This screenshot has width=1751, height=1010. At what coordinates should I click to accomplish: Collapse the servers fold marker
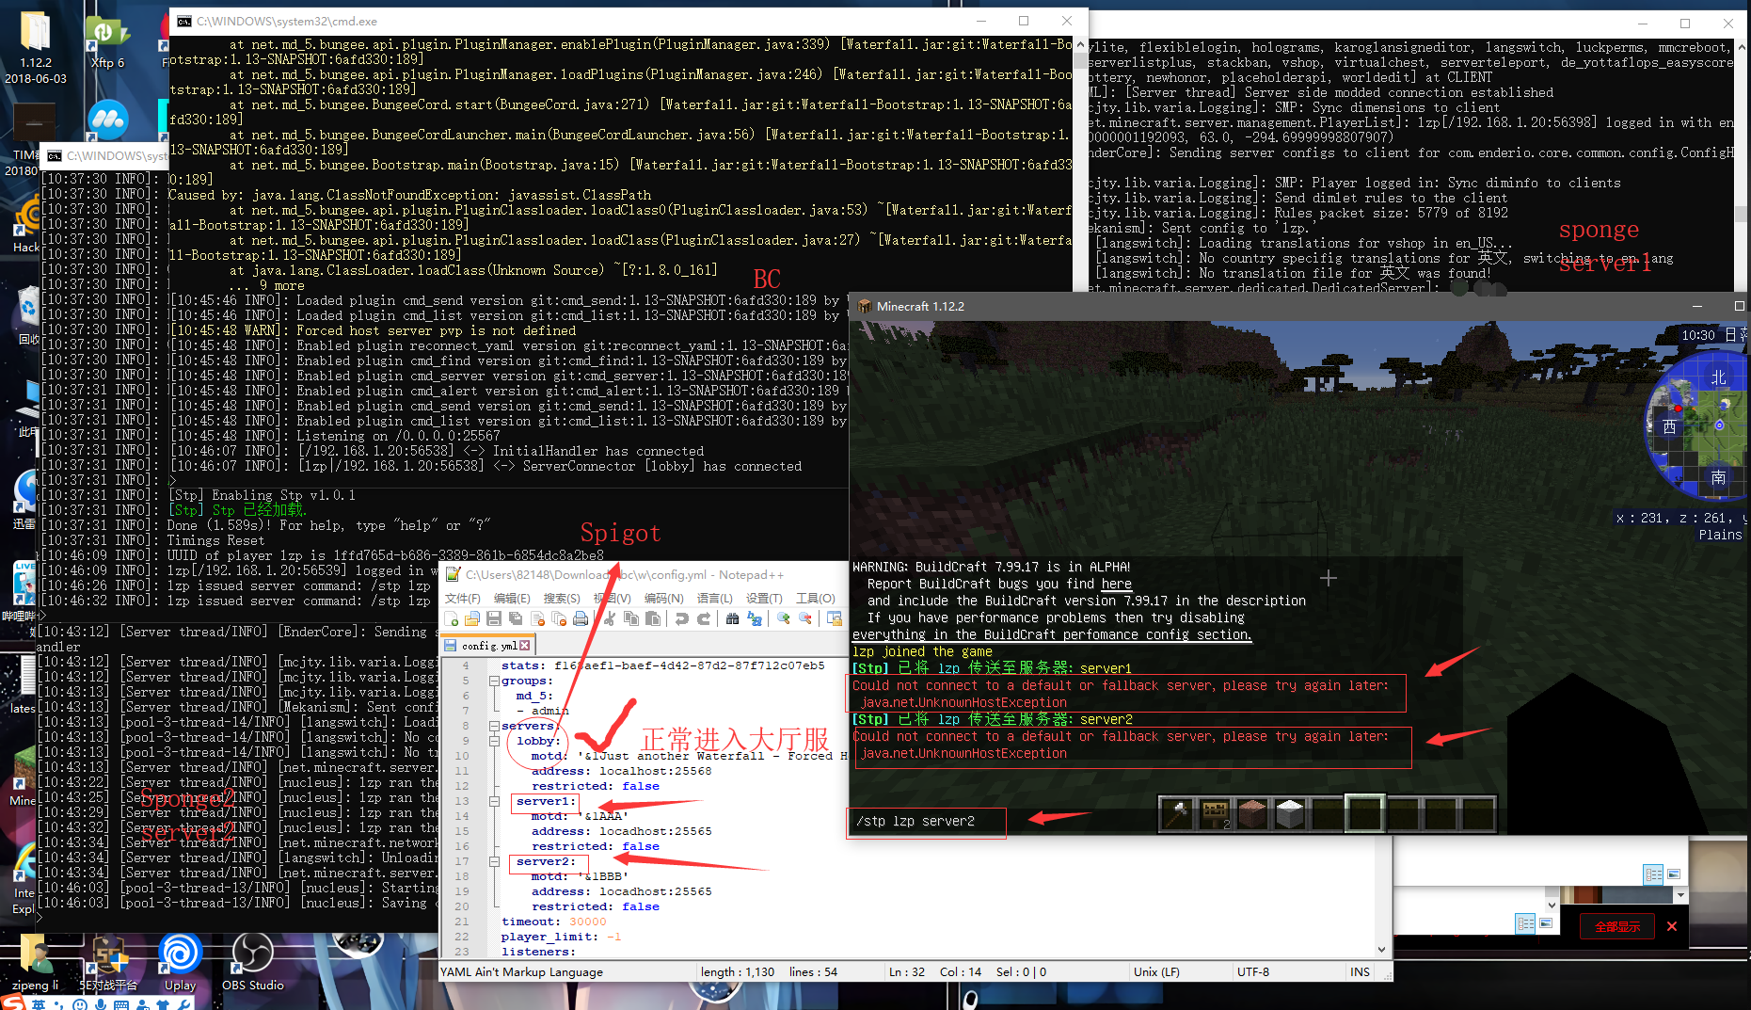[x=494, y=726]
